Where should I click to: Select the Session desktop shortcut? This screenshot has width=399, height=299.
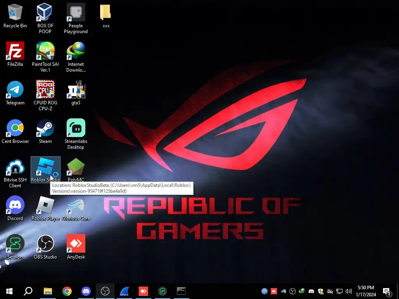point(15,247)
